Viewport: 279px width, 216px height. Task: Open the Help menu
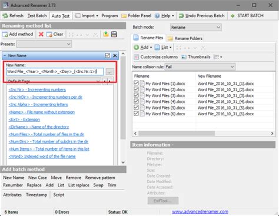[x=164, y=16]
